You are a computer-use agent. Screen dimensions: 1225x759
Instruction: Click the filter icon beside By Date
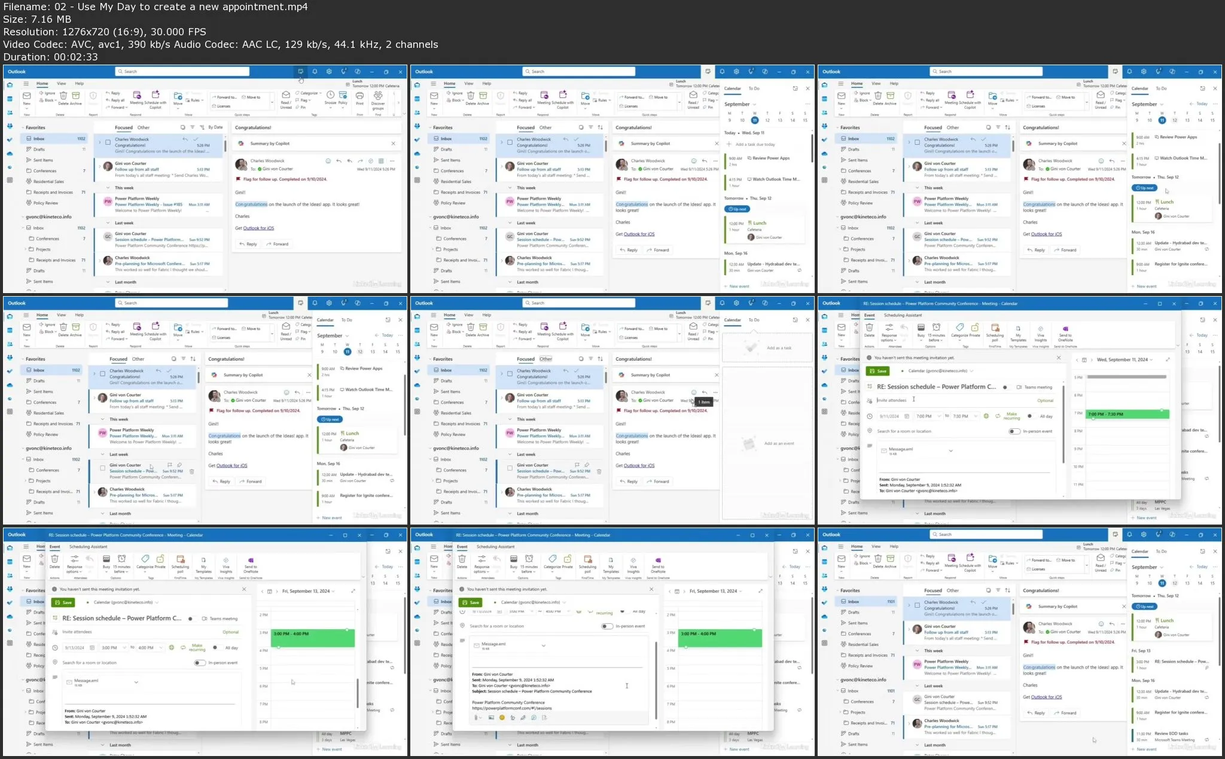[192, 127]
